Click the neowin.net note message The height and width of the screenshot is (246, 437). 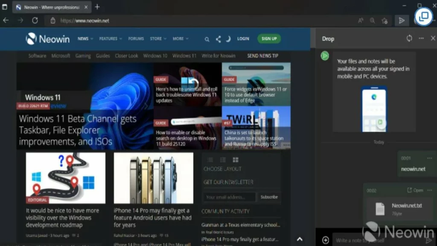coord(413,169)
